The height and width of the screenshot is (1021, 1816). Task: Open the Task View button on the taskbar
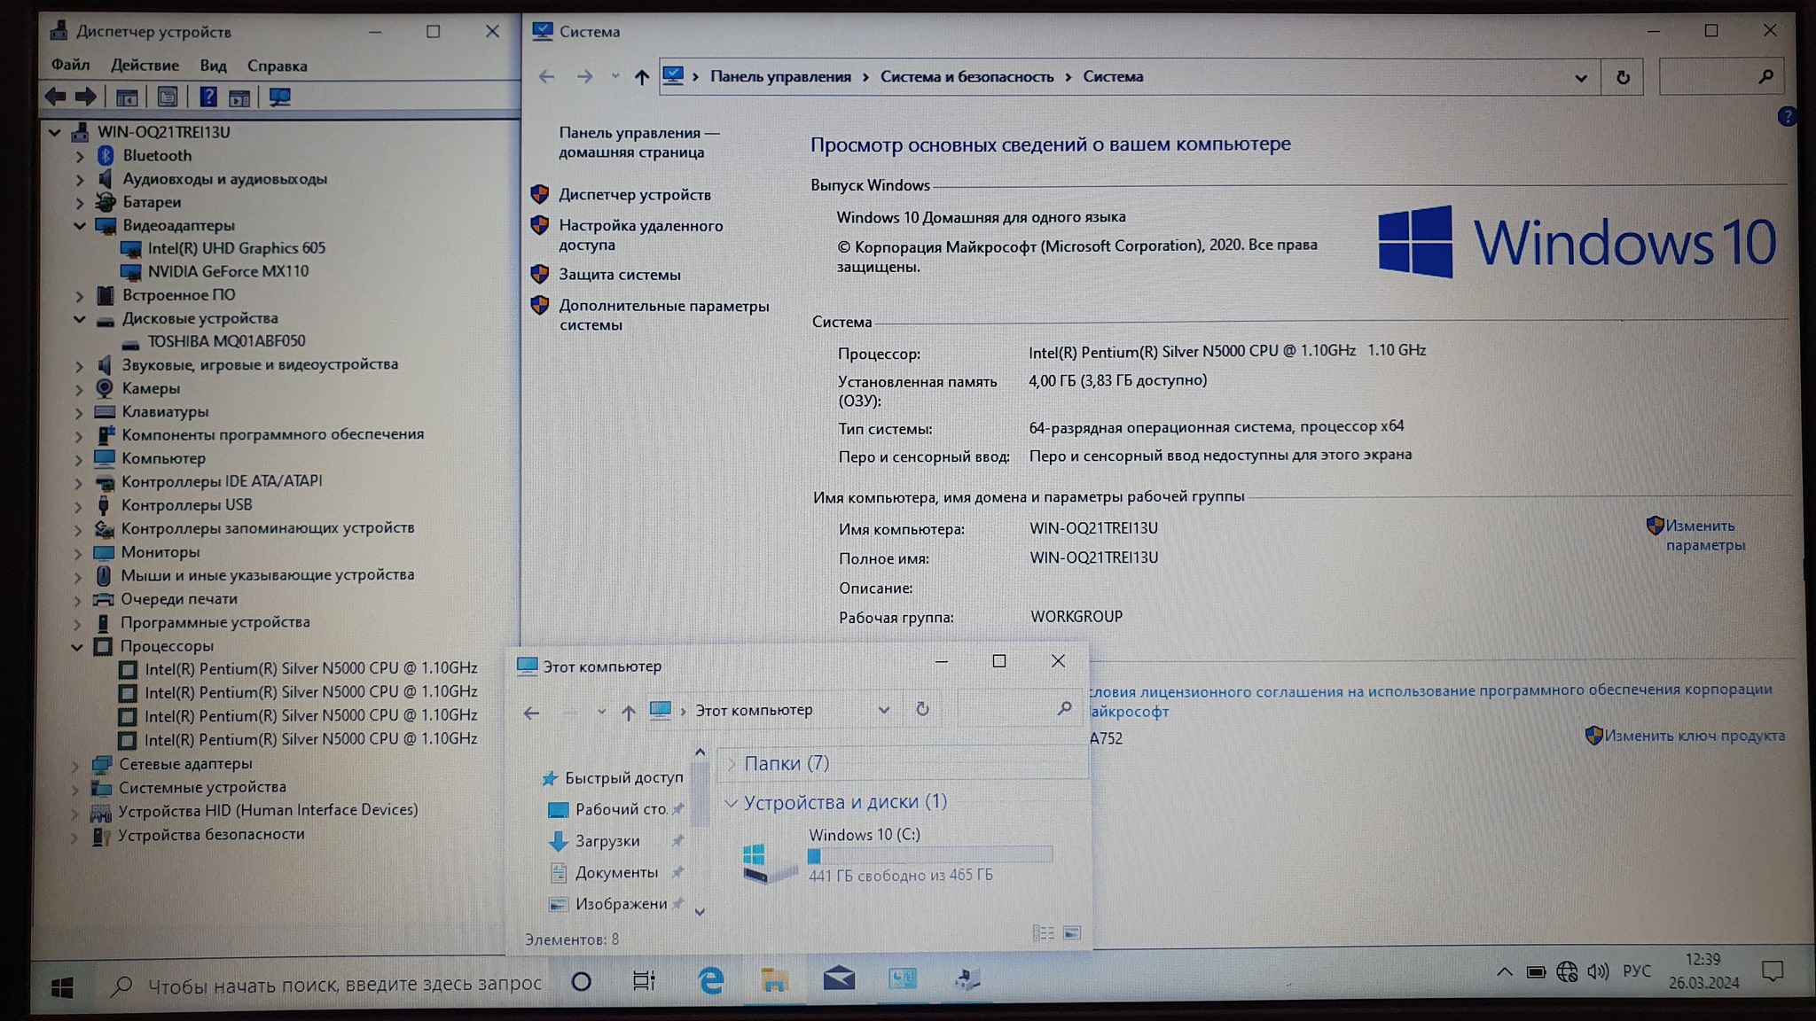[644, 980]
